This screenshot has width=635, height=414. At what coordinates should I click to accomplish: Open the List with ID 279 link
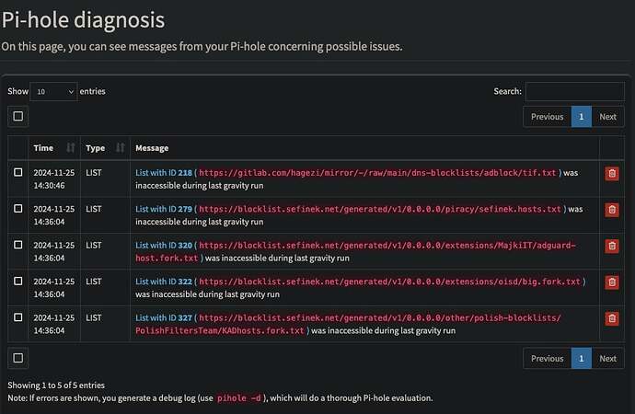163,209
